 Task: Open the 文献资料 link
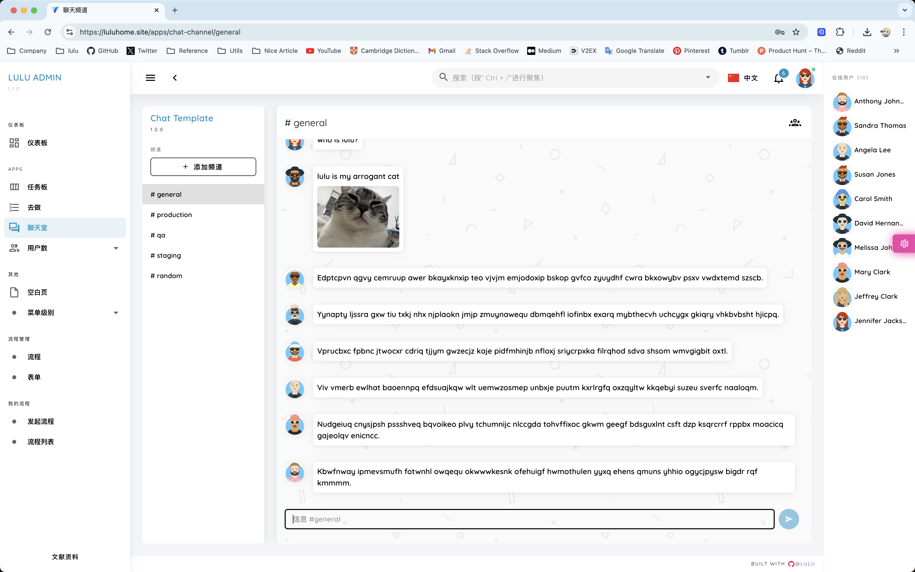[x=65, y=556]
